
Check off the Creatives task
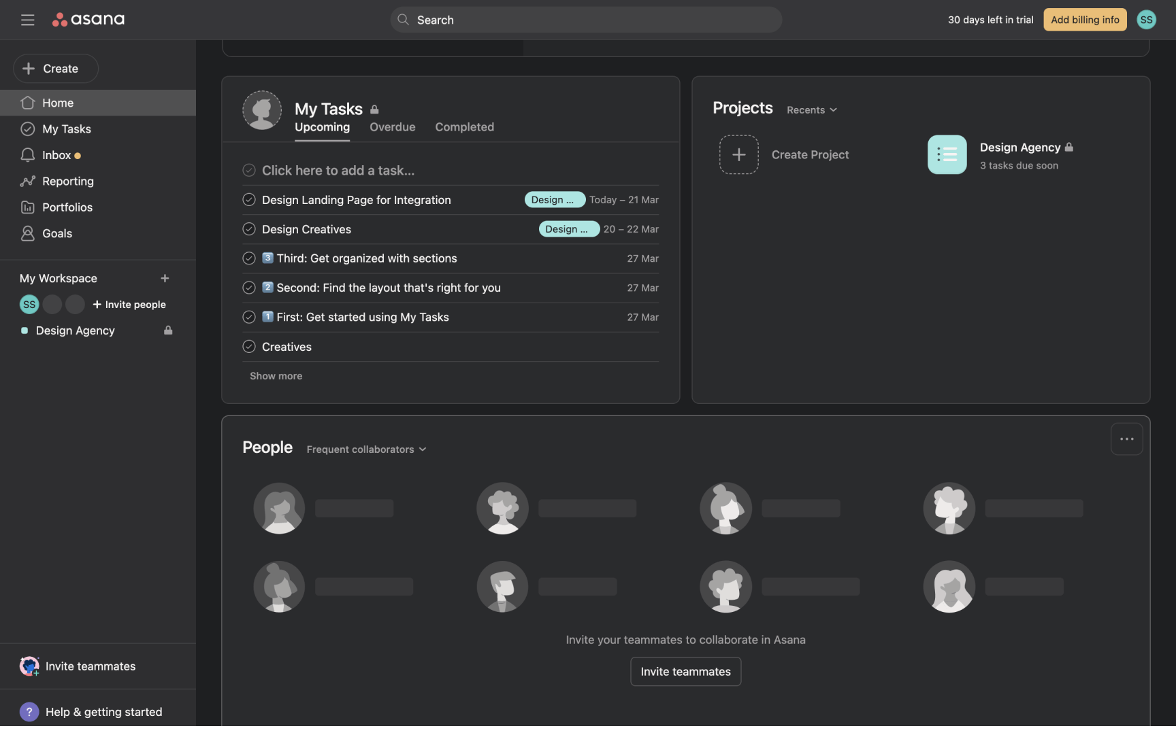click(248, 346)
